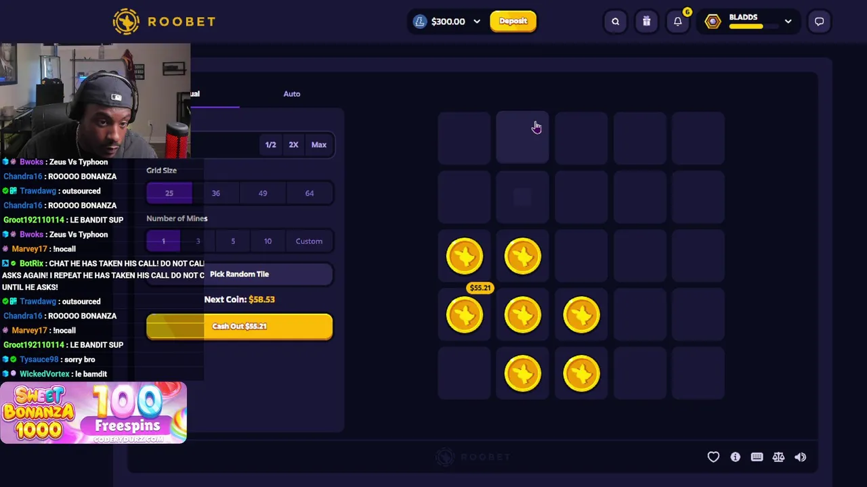
Task: Set number of mines to 5
Action: coord(233,241)
